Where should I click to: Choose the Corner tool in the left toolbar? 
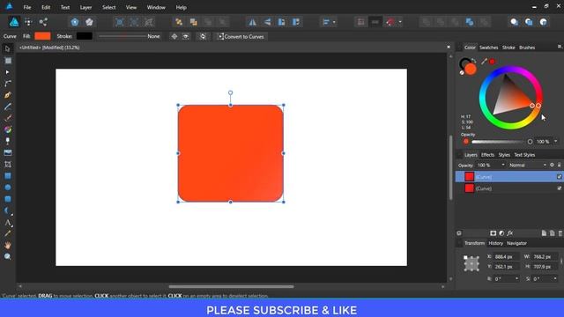pos(8,84)
